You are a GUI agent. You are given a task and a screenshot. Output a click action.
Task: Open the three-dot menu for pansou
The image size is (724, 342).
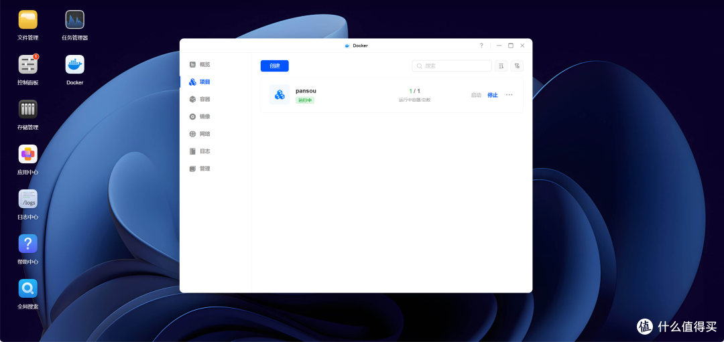tap(509, 95)
